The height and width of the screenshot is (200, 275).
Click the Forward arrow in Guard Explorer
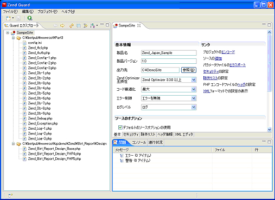click(62, 25)
